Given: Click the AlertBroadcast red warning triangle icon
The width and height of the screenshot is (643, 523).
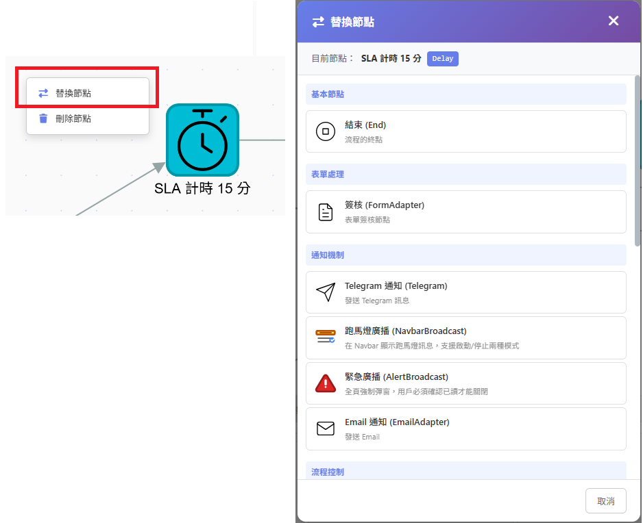Looking at the screenshot, I should click(326, 383).
